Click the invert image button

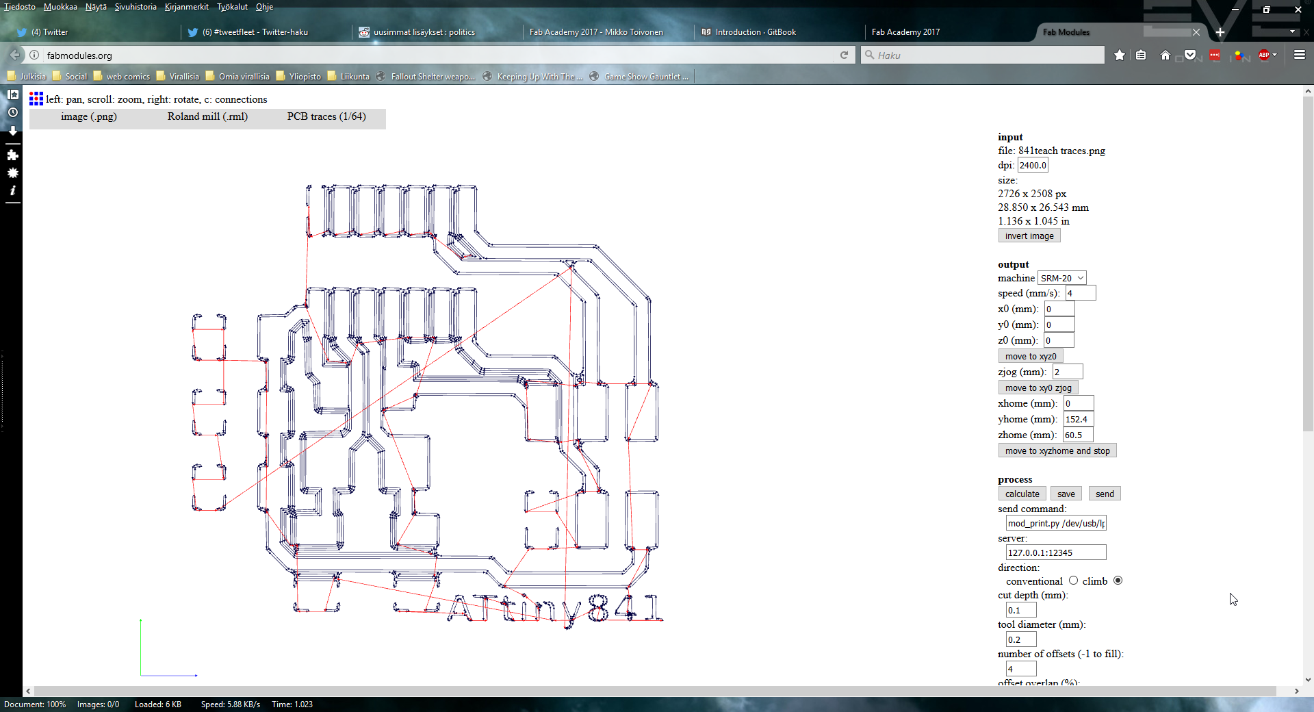point(1029,236)
